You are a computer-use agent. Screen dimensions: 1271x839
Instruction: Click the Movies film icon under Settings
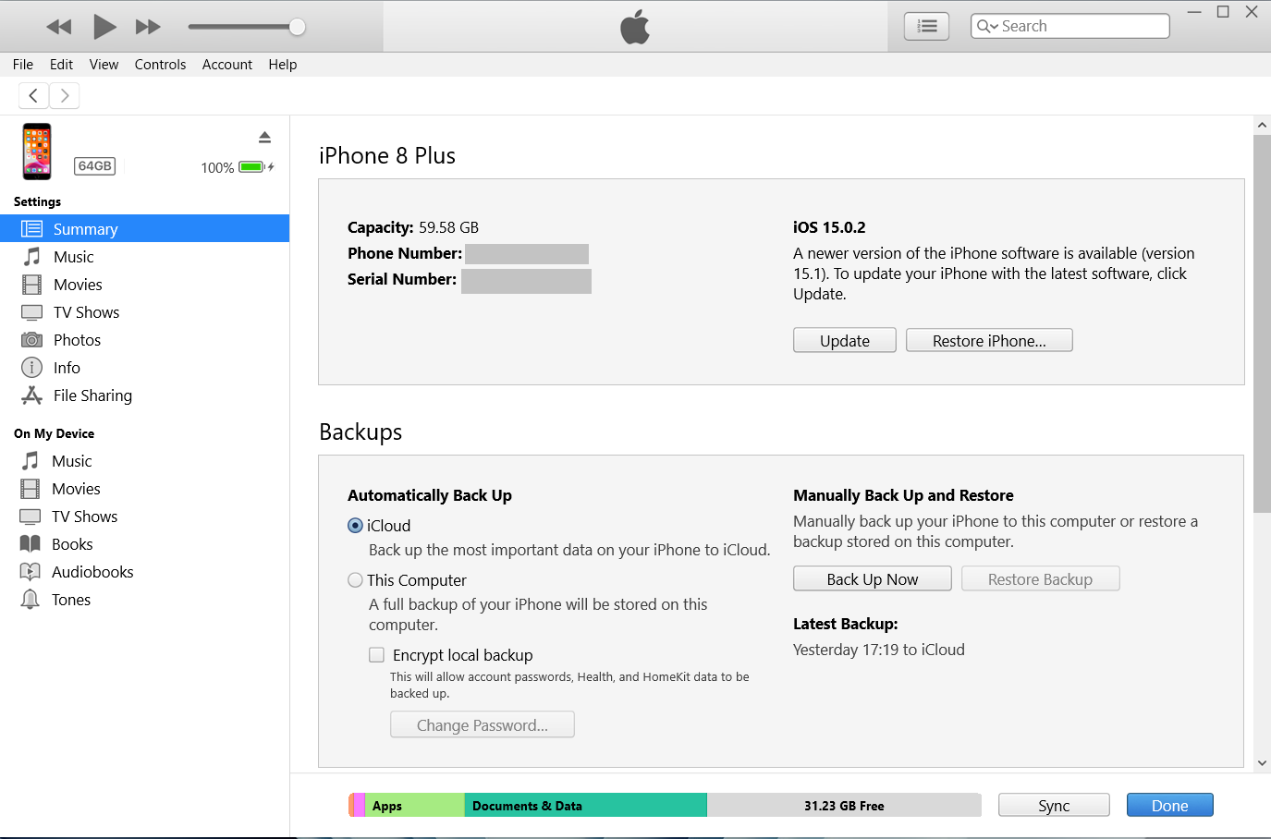coord(31,285)
